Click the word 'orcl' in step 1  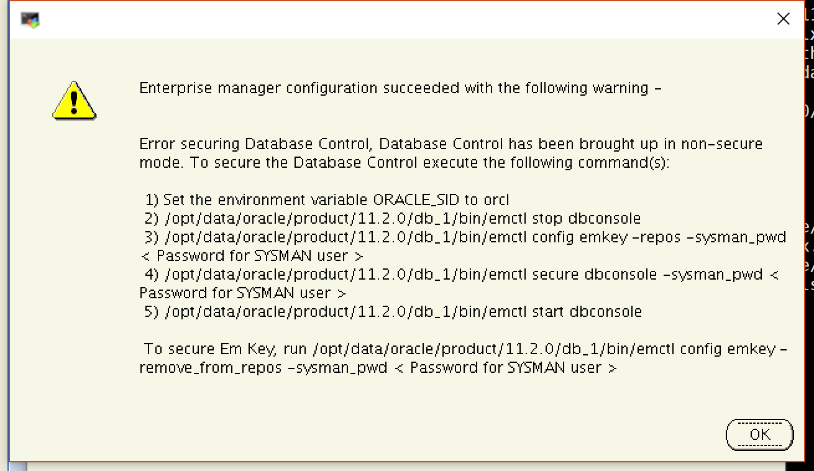click(x=496, y=200)
